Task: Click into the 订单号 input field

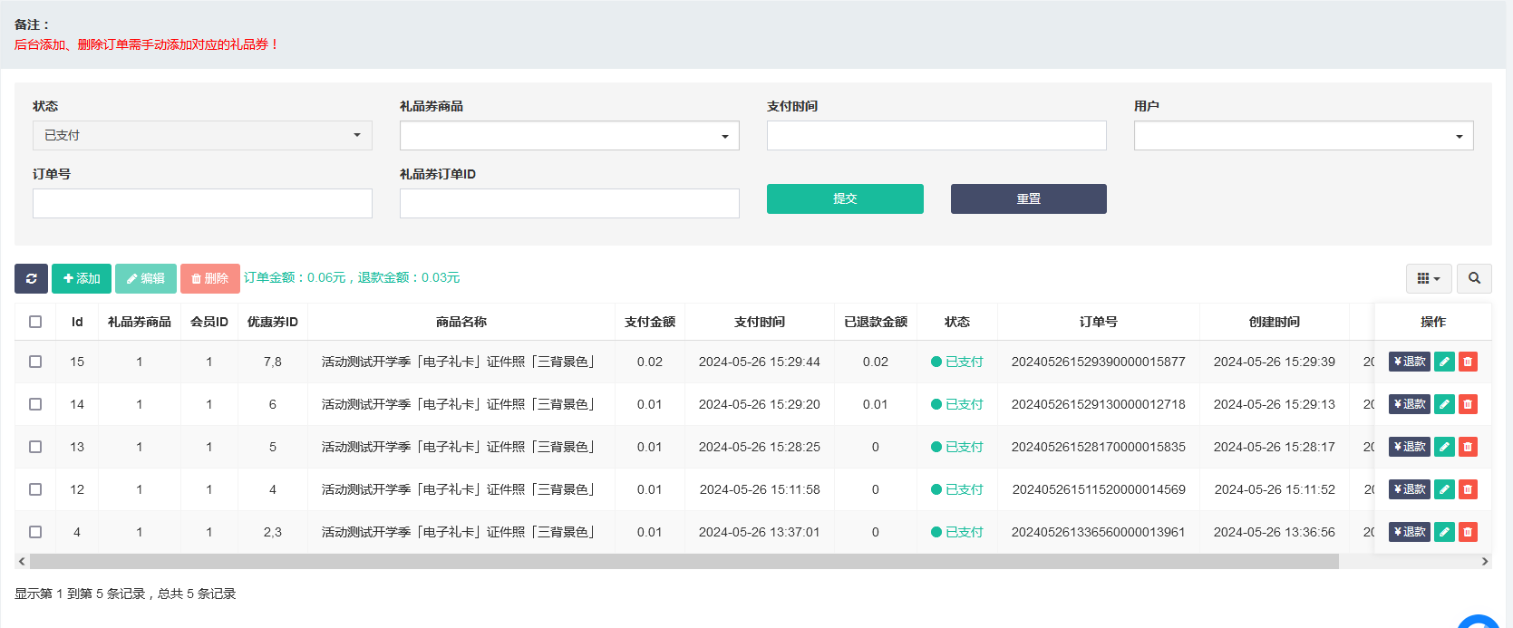Action: pos(202,203)
